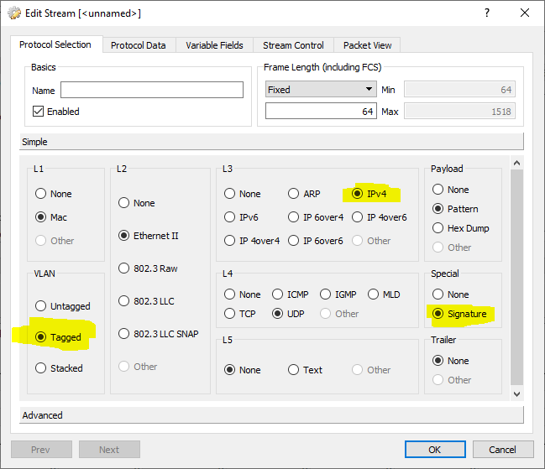
Task: Click the gear icon in title bar
Action: pyautogui.click(x=13, y=13)
